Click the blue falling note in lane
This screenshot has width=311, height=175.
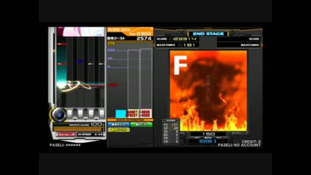pos(79,62)
